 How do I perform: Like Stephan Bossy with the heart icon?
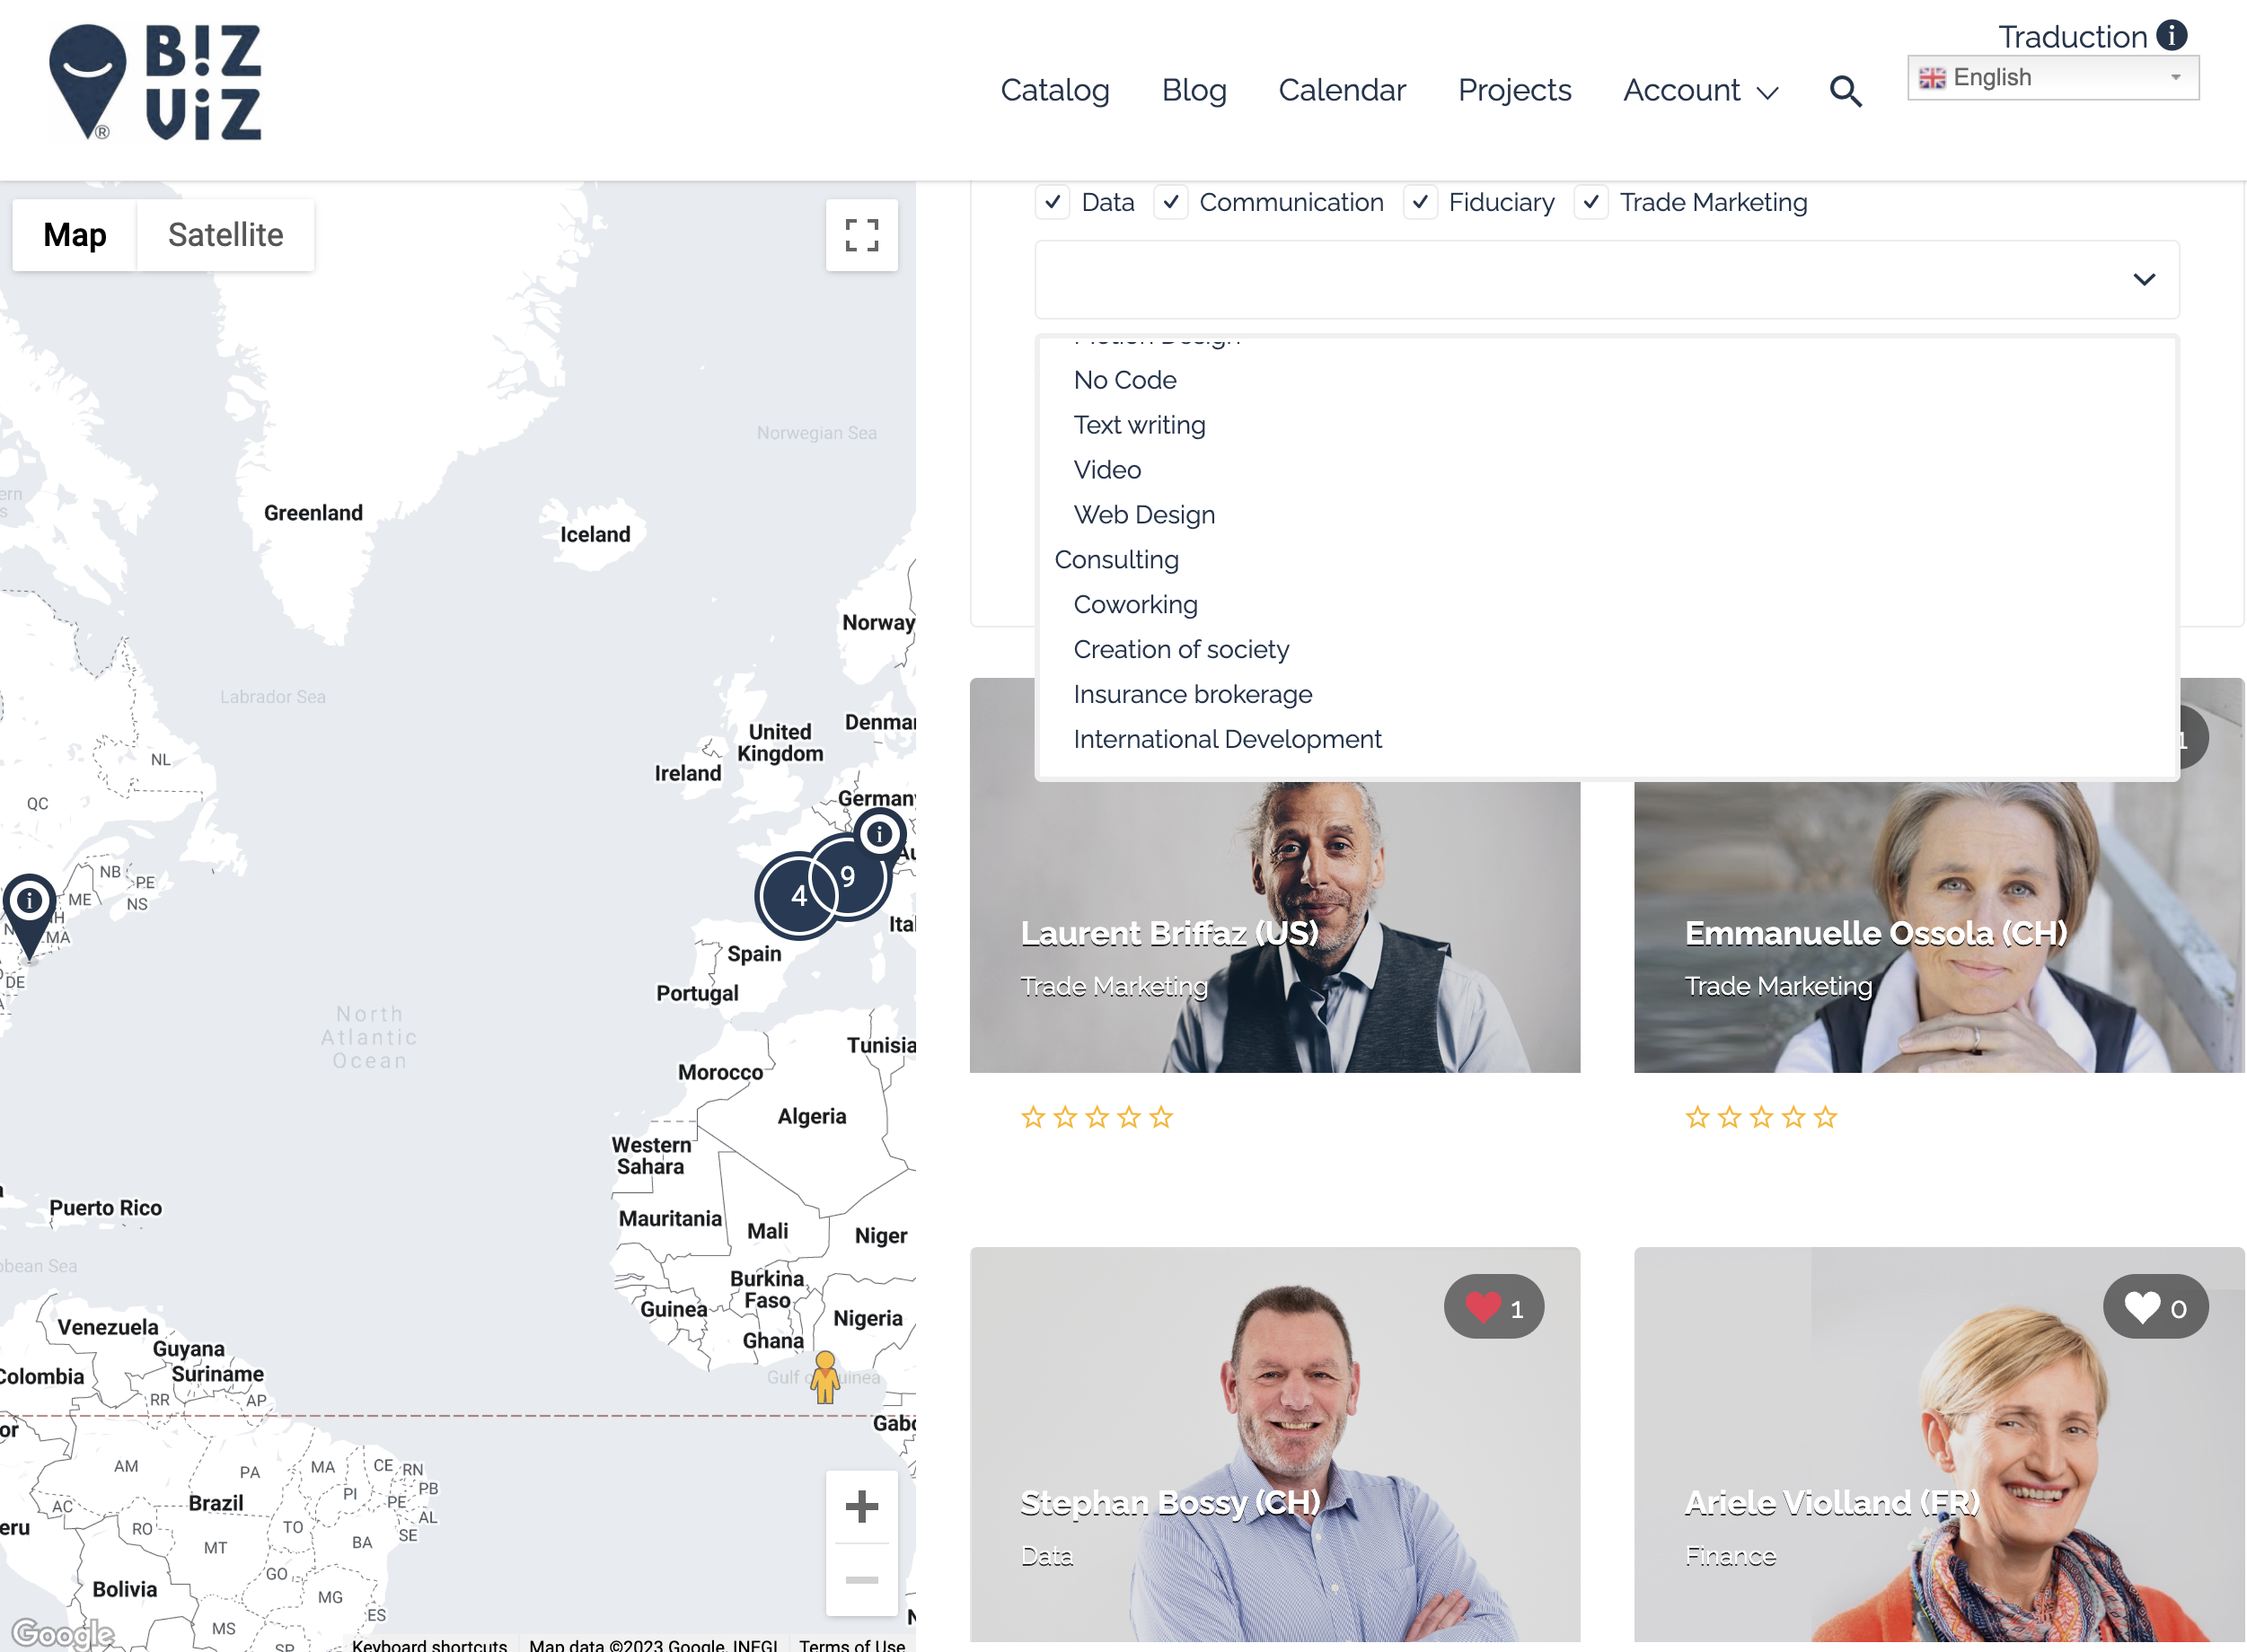pyautogui.click(x=1494, y=1307)
